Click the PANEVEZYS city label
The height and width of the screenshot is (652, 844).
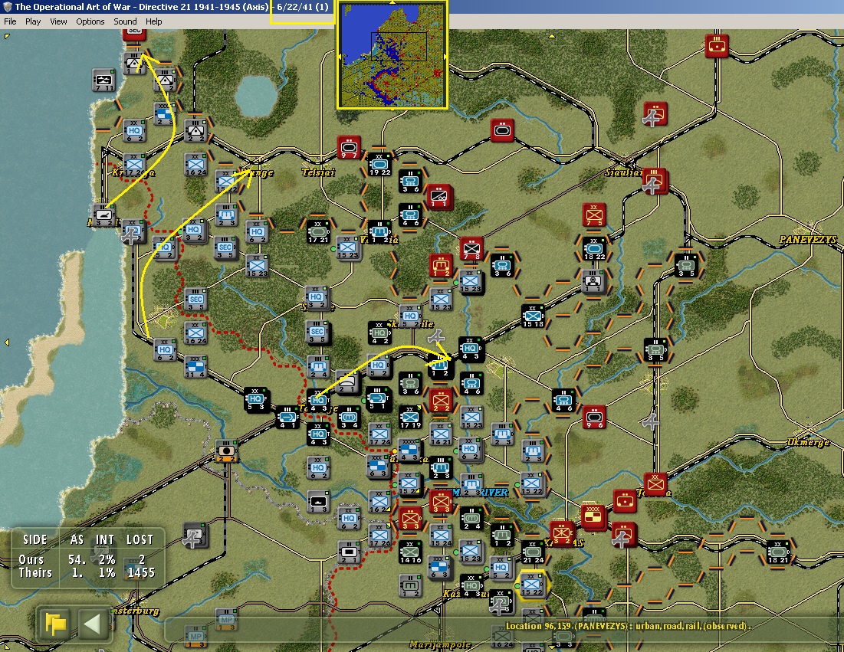click(808, 239)
